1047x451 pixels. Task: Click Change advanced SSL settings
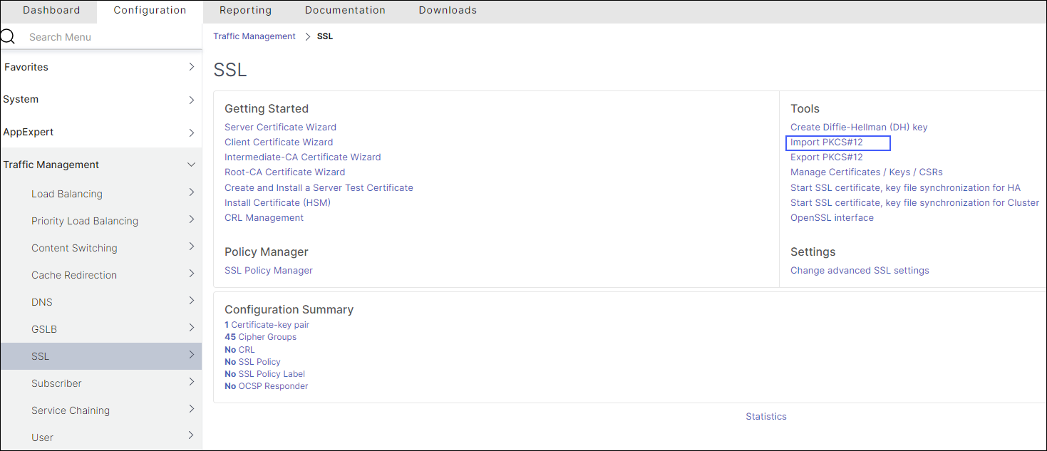tap(860, 270)
